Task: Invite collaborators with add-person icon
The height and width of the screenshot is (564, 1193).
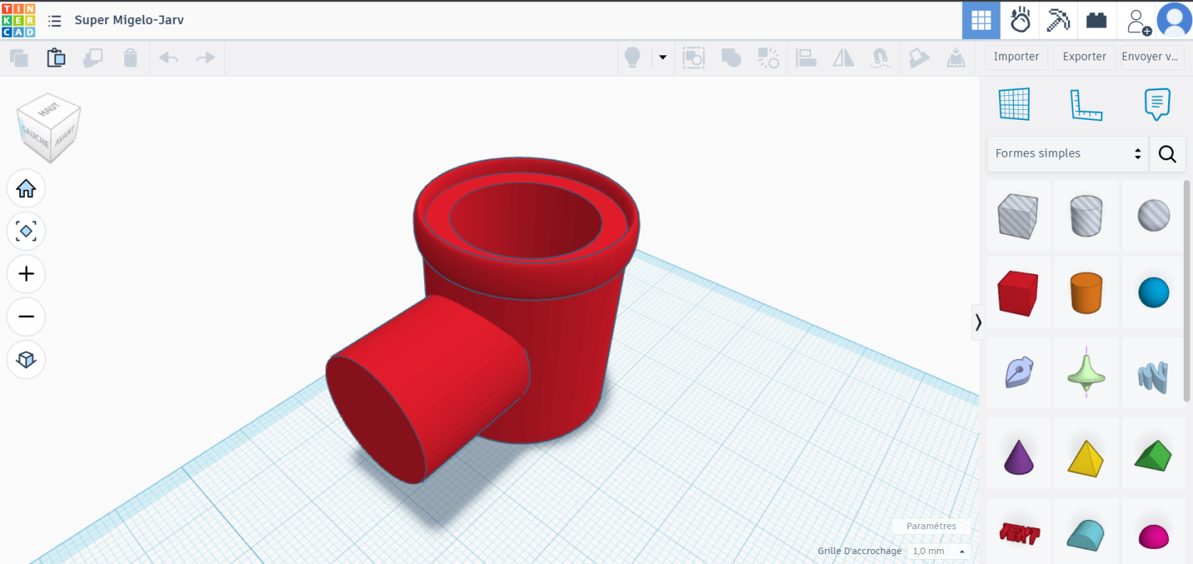Action: [1138, 21]
